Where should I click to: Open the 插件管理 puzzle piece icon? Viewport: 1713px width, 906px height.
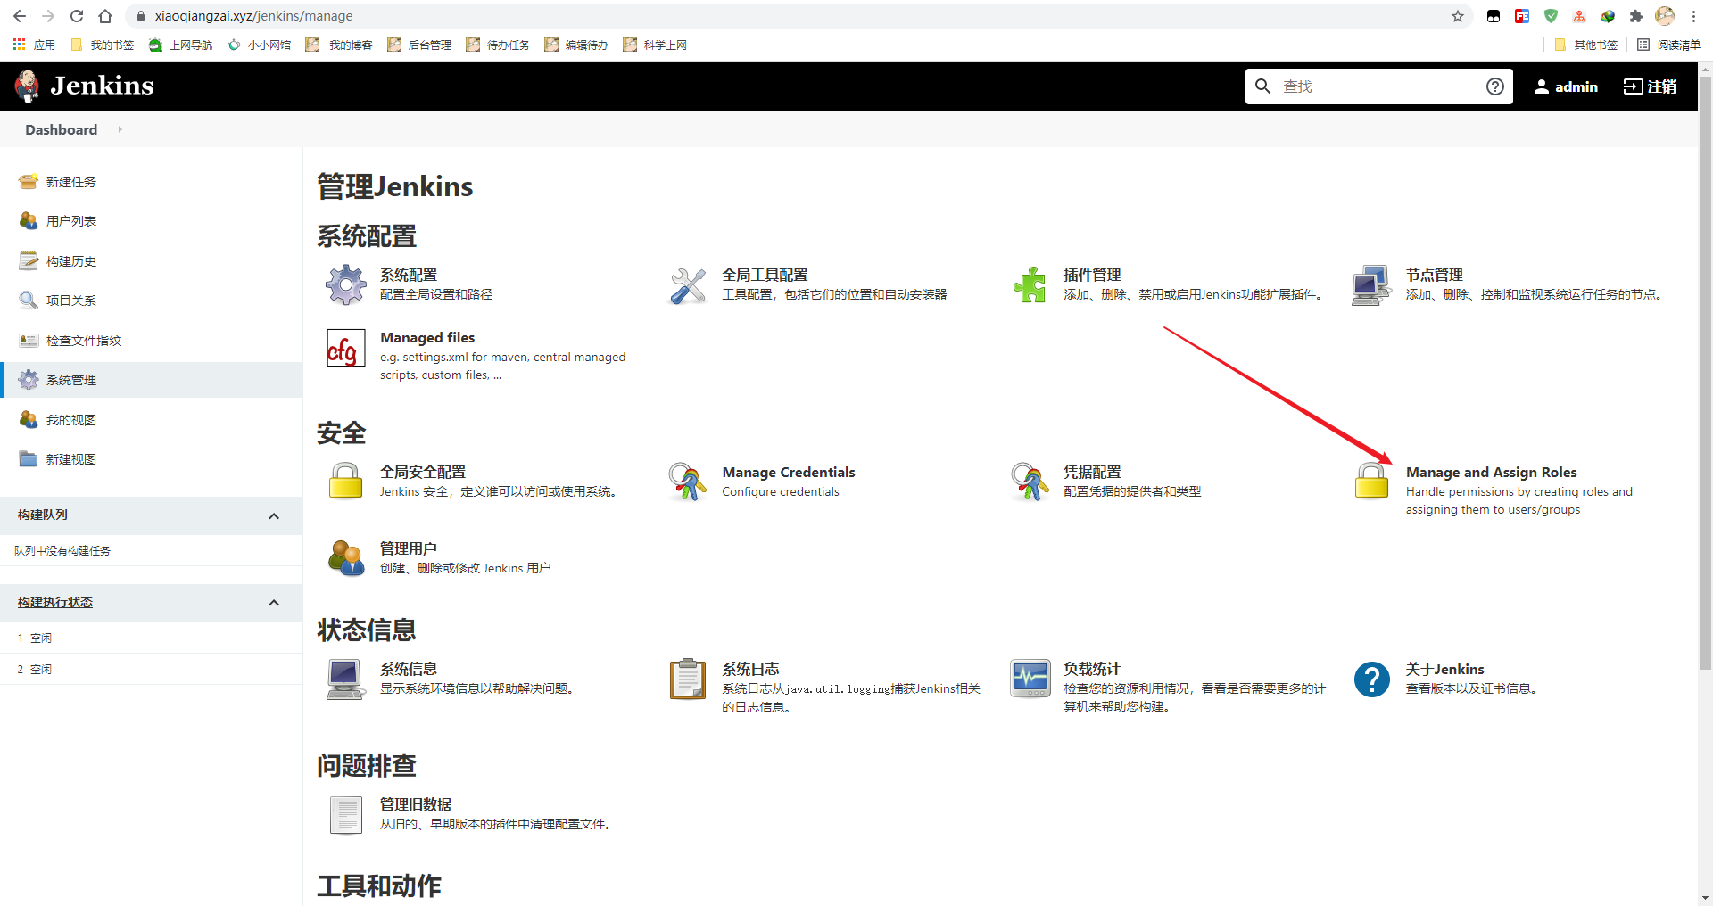click(1030, 285)
